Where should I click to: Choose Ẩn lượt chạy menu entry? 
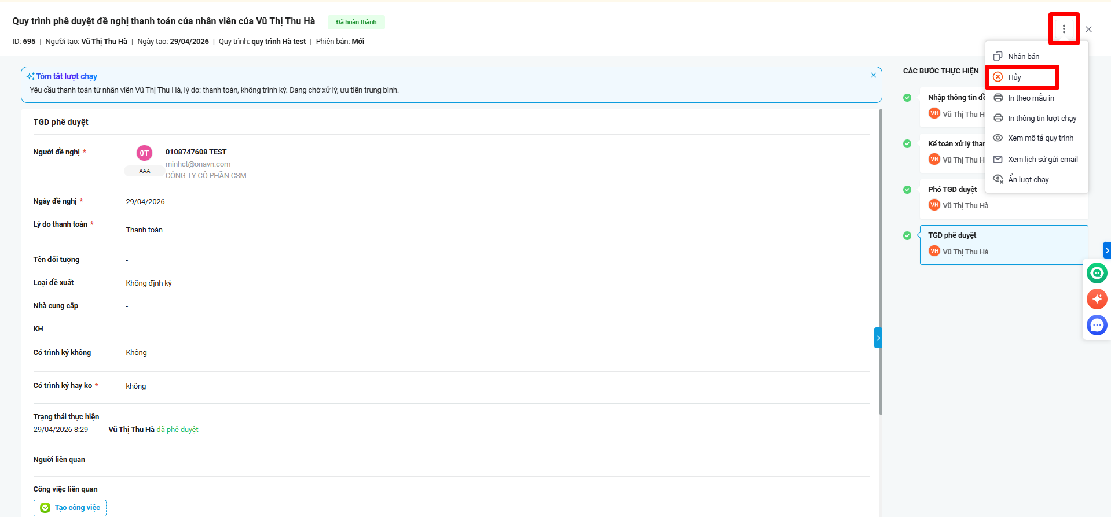(1037, 179)
